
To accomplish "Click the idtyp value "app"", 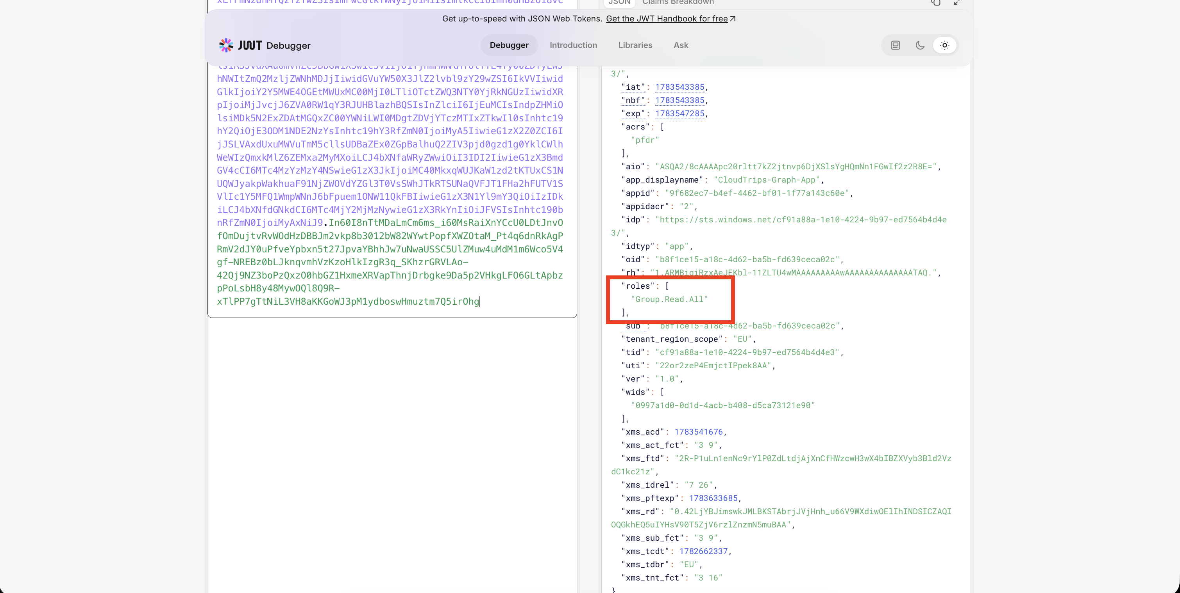I will tap(677, 246).
